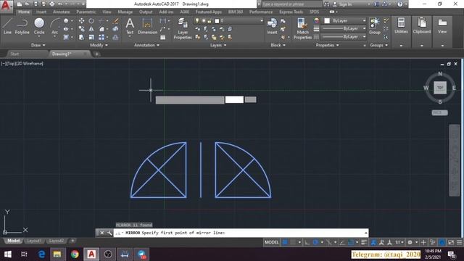Select the Circle tool
This screenshot has width=464, height=261.
pyautogui.click(x=39, y=26)
